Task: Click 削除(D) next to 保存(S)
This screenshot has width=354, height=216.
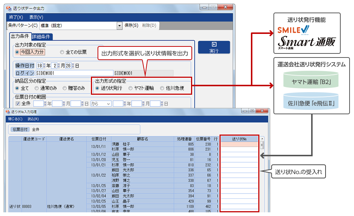Action: tap(149, 25)
